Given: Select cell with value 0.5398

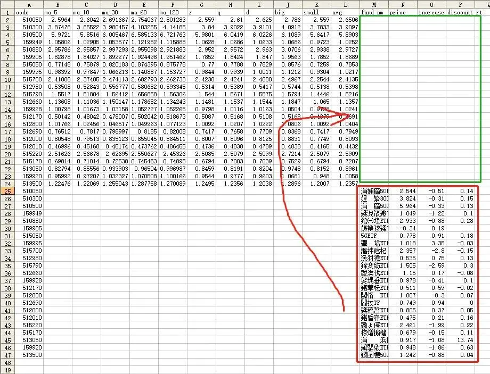Looking at the screenshot, I should (345, 87).
